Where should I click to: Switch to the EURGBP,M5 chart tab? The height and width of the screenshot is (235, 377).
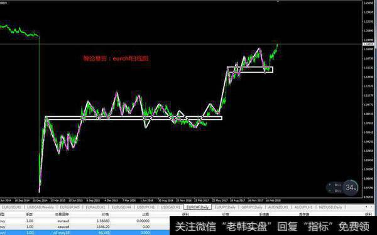point(70,207)
